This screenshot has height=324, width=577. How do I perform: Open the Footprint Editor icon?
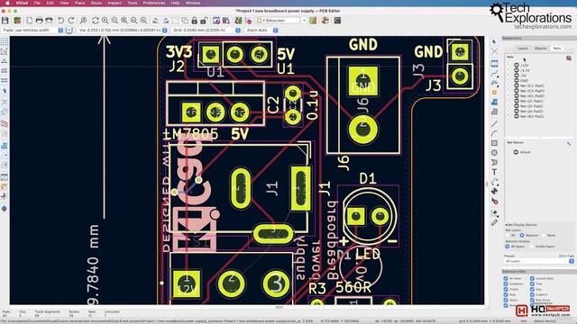[216, 21]
